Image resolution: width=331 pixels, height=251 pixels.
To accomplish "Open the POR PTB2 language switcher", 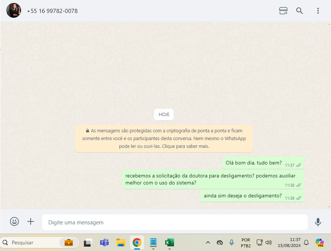I will tap(246, 243).
